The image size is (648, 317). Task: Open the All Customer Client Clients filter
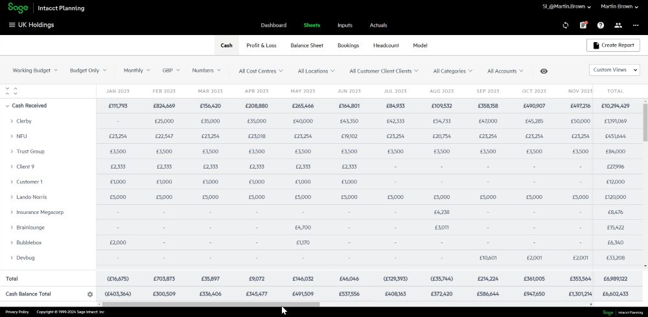pyautogui.click(x=384, y=71)
